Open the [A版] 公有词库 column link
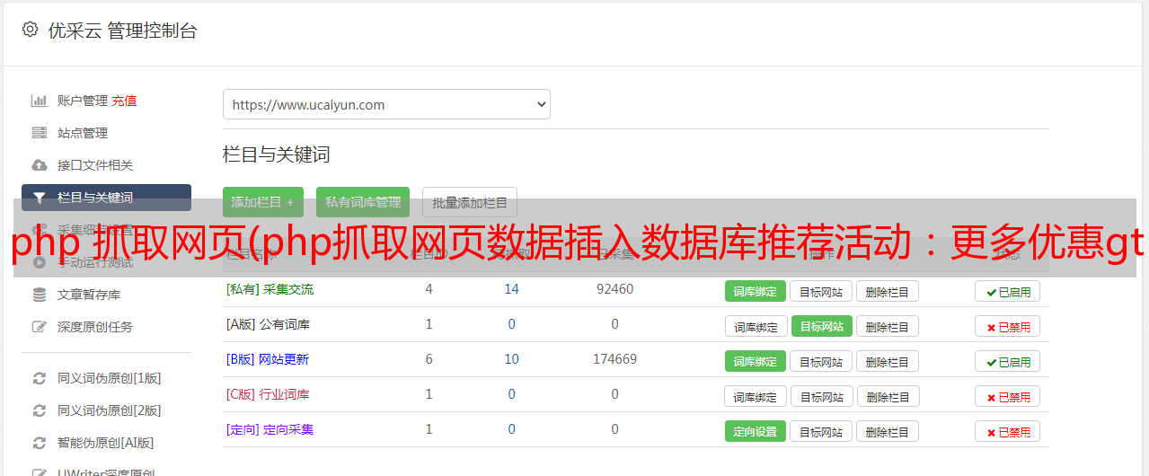Screen dimensions: 1149x476 268,324
